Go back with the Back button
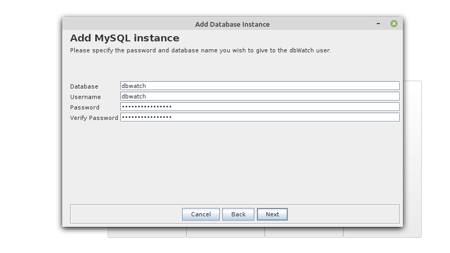 238,214
